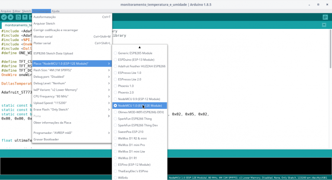The height and width of the screenshot is (180, 332).
Task: Open the Ajuda menu
Action: [x=55, y=10]
